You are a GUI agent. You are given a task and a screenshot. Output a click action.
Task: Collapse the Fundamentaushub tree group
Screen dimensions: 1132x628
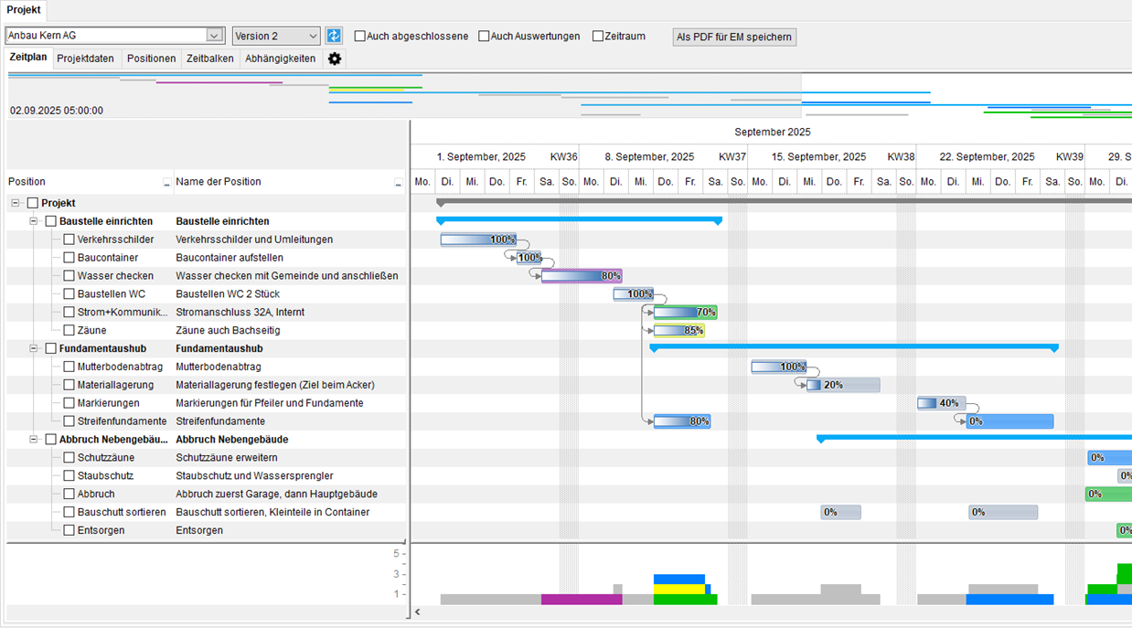(x=33, y=348)
